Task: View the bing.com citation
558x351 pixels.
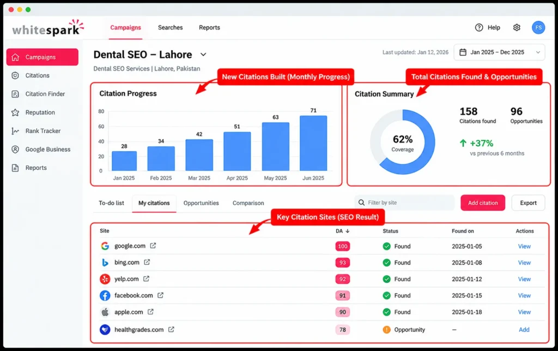Action: coord(524,263)
